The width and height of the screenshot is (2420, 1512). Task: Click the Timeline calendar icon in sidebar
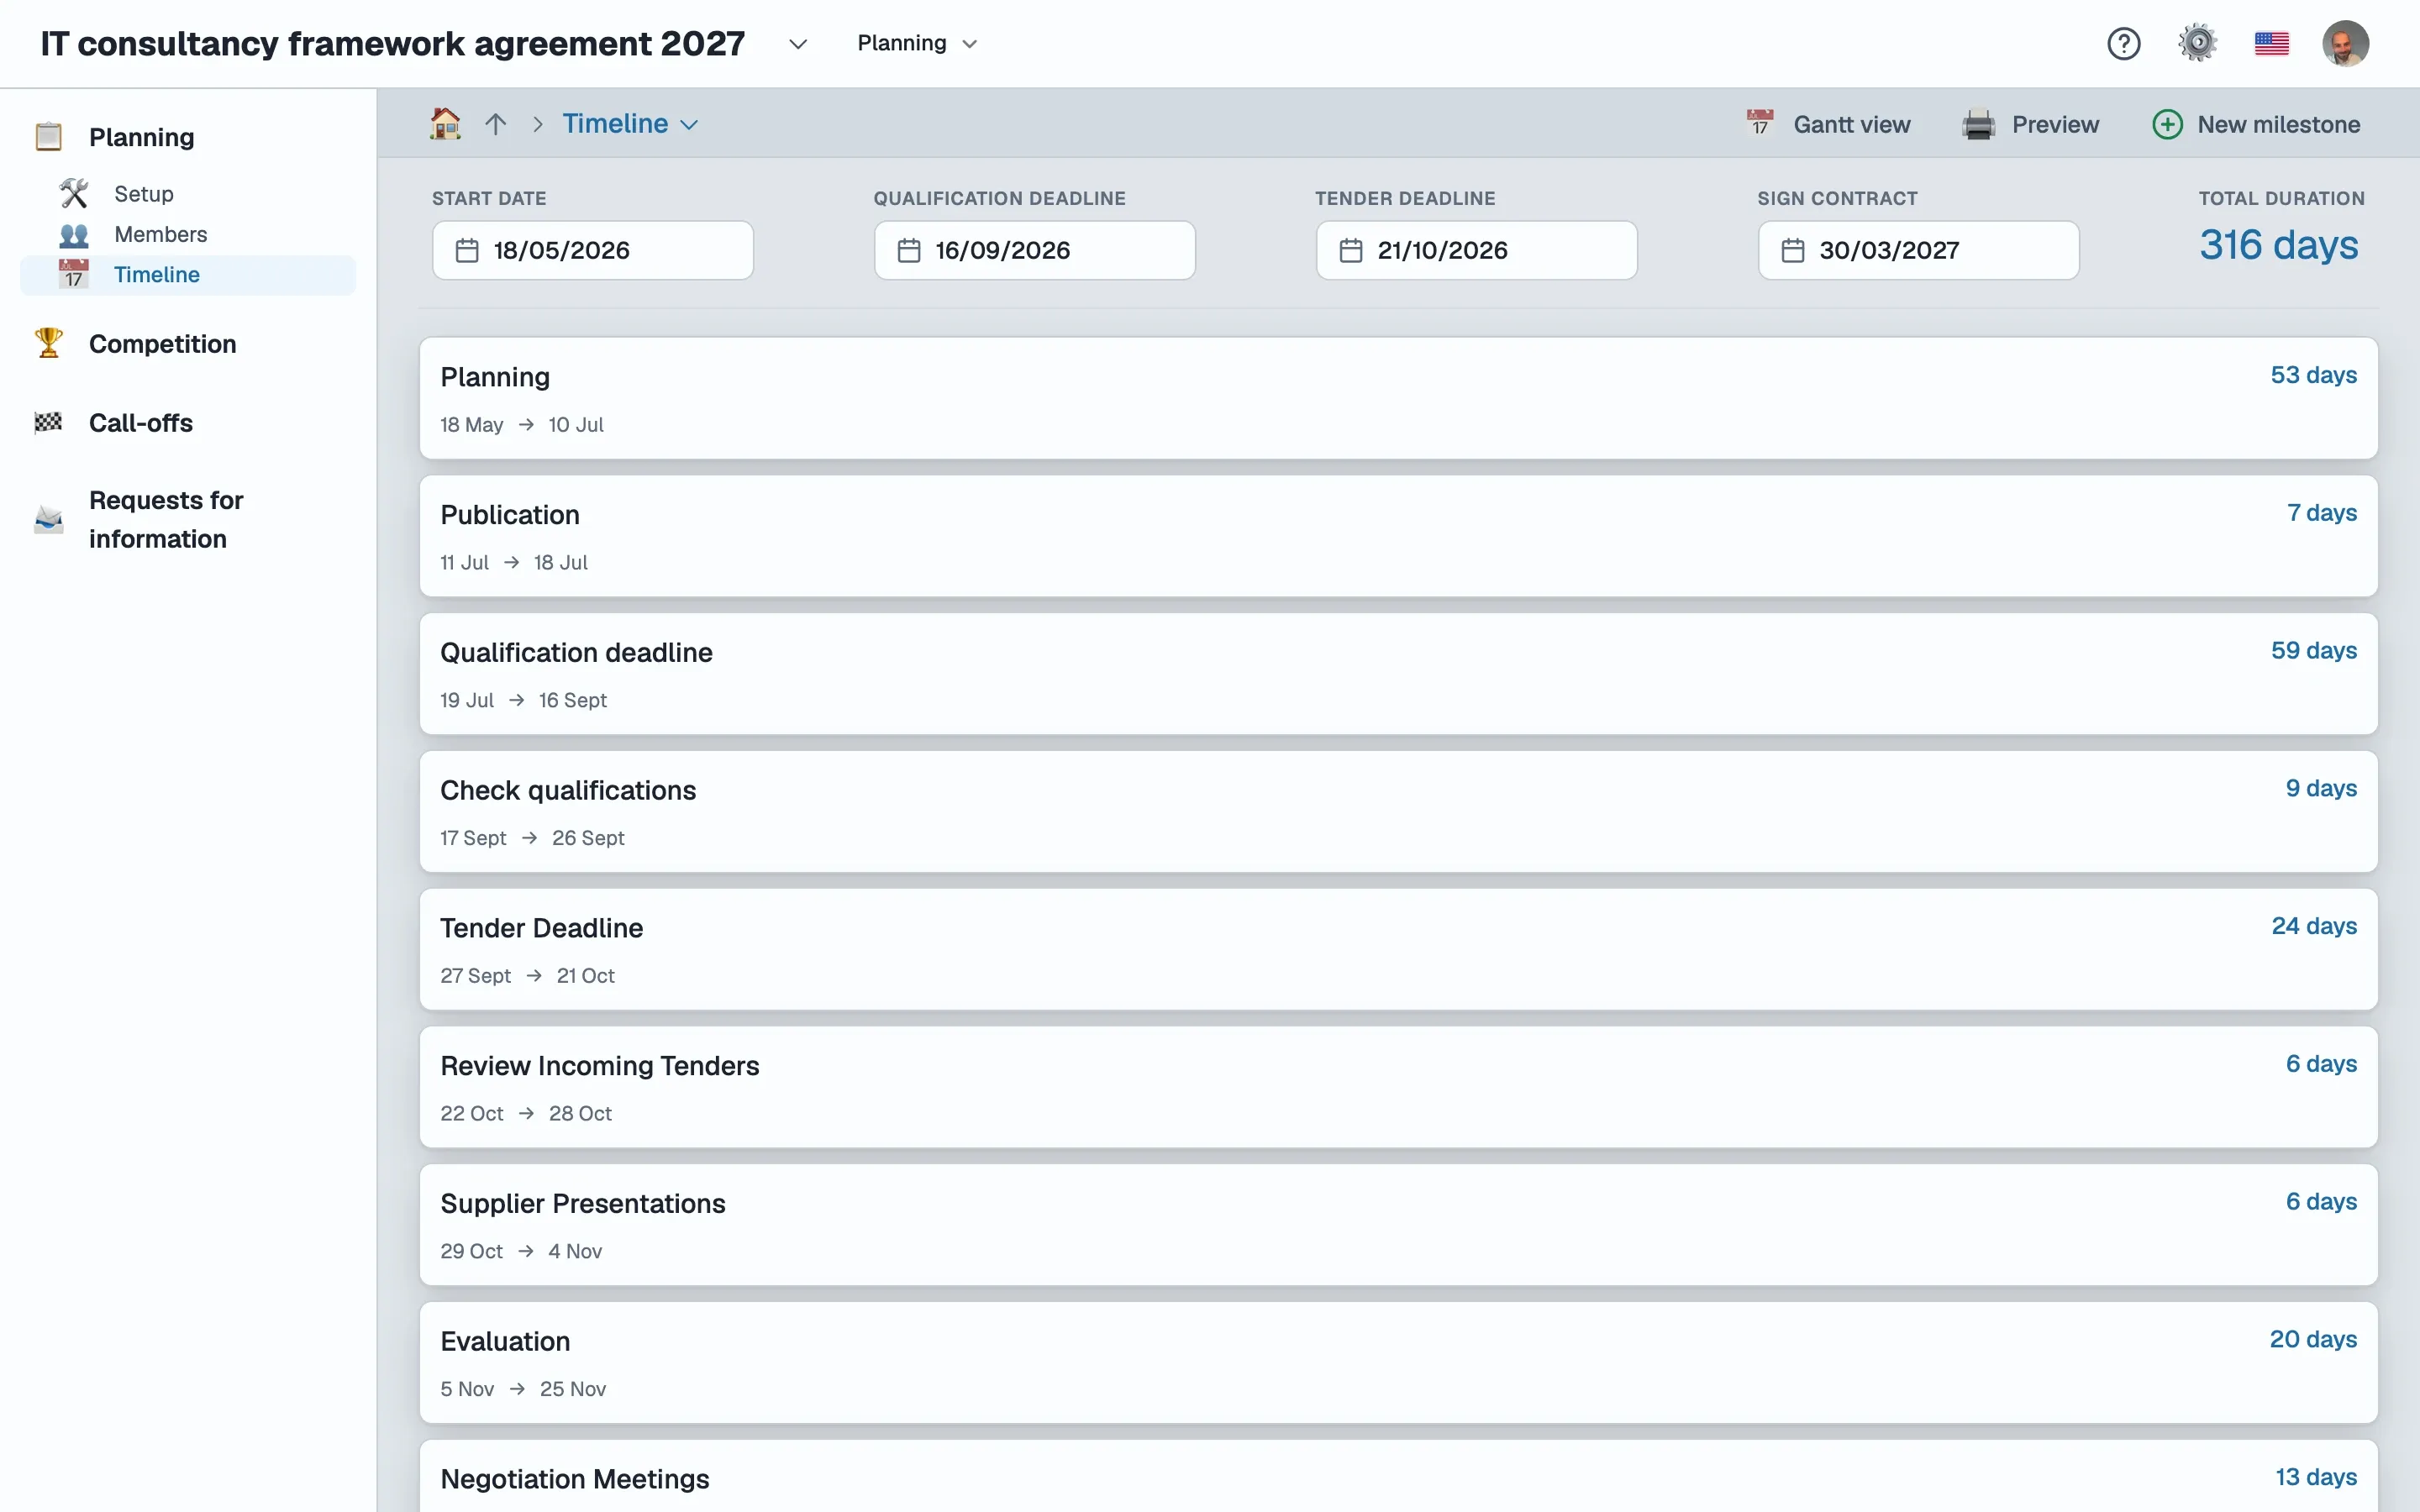73,274
